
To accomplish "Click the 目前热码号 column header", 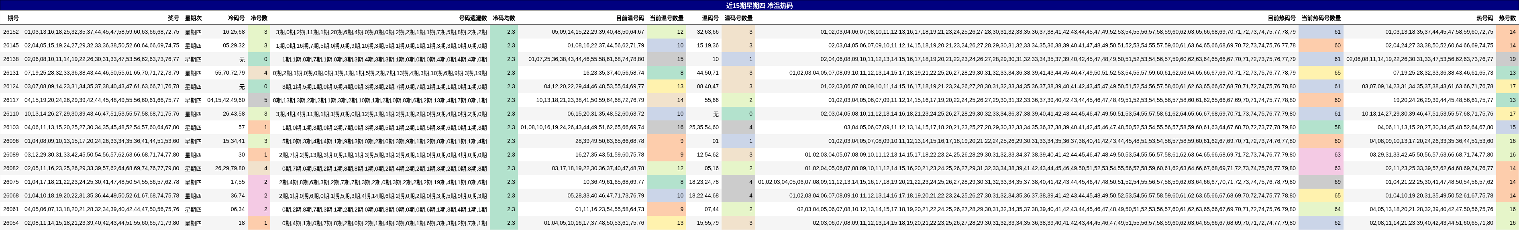I will pyautogui.click(x=1281, y=18).
